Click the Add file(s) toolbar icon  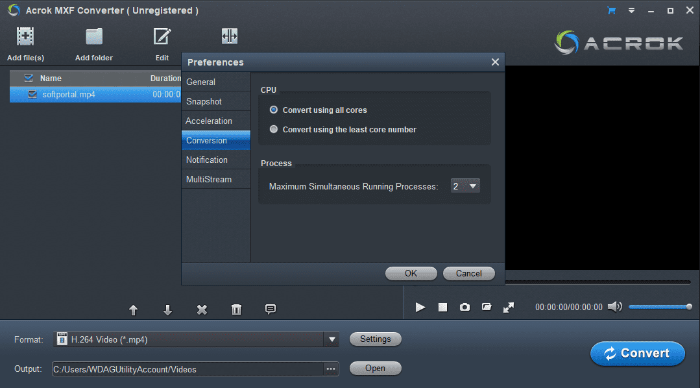tap(25, 36)
